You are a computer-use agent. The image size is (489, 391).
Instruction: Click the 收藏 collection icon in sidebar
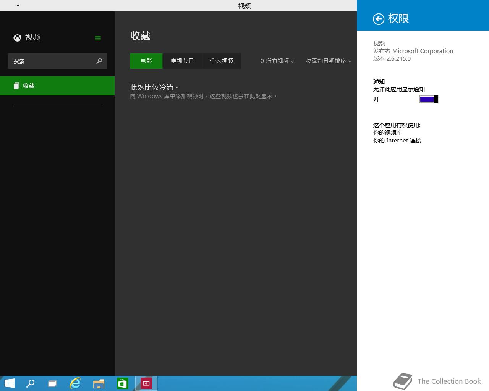[16, 86]
